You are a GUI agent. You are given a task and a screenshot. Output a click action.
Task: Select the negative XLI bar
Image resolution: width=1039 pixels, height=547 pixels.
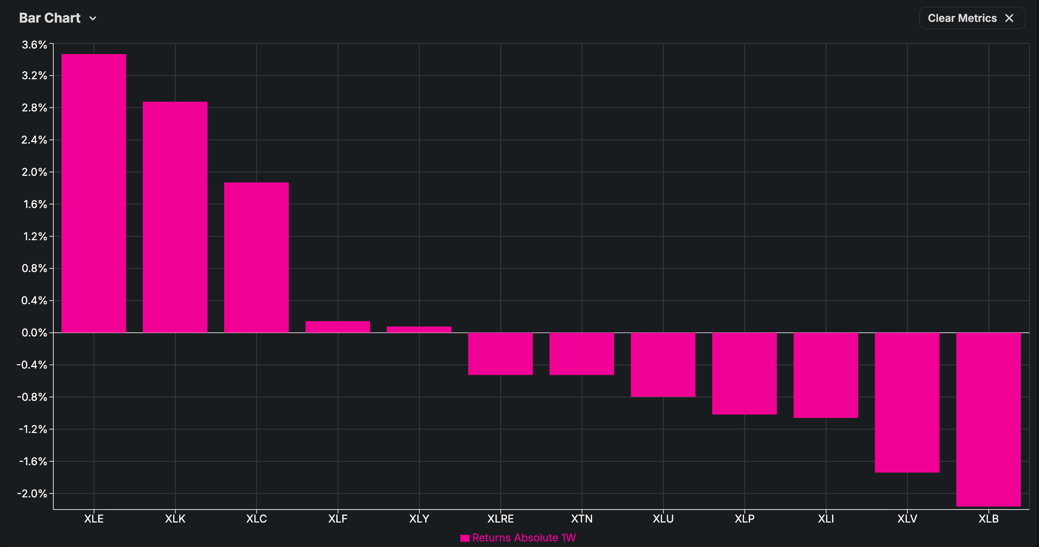[x=826, y=375]
